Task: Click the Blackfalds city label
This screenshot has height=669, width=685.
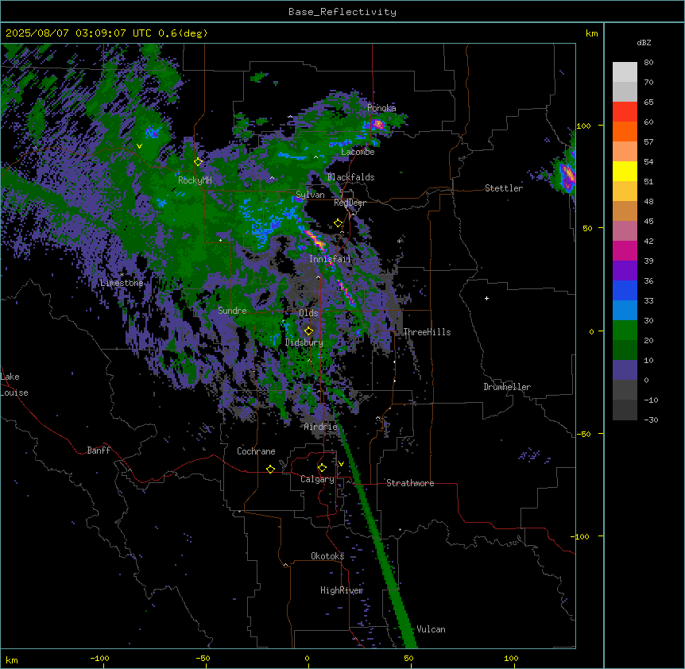Action: coord(350,177)
